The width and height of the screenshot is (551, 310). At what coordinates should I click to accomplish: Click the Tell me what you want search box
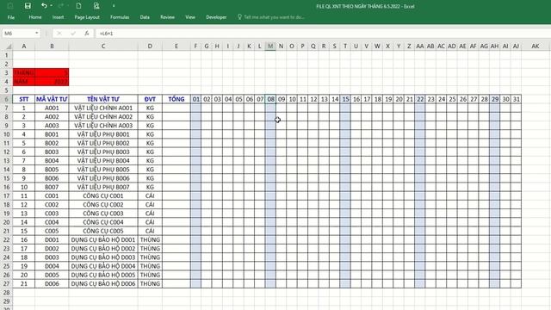click(x=270, y=17)
